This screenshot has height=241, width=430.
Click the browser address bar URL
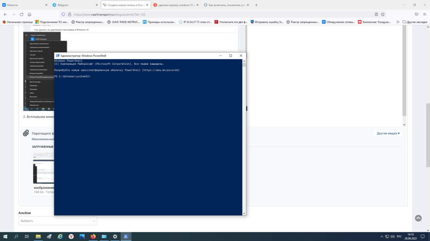pyautogui.click(x=109, y=15)
